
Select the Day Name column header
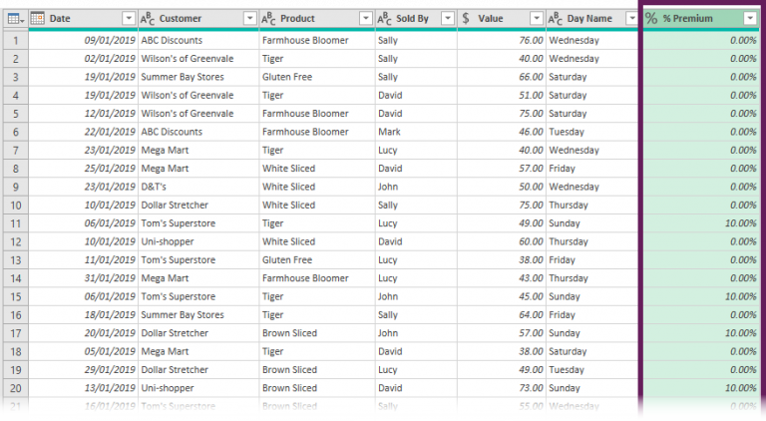[x=590, y=19]
